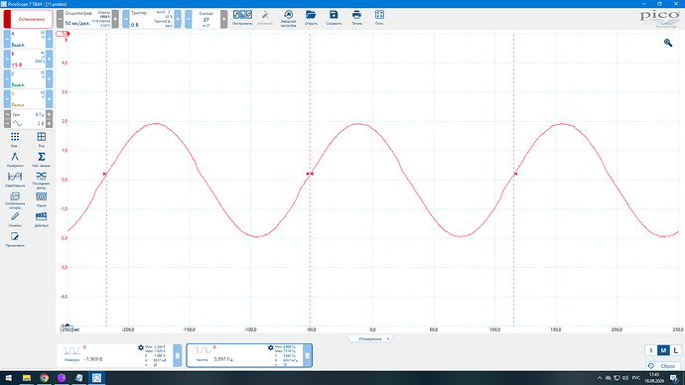
Task: Increase channel C range with plus
Action: tap(49, 79)
